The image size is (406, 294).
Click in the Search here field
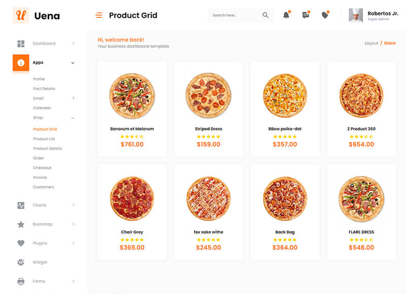point(233,15)
